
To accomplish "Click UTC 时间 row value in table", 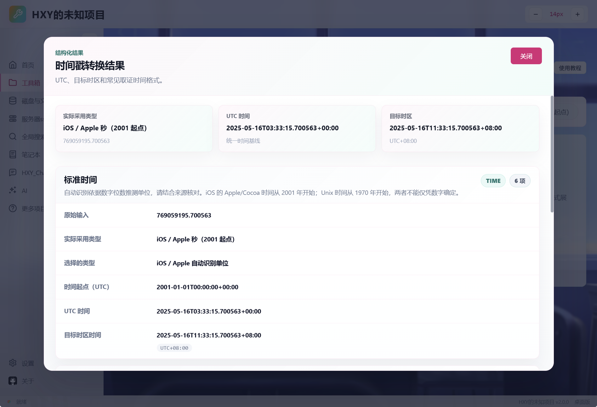I will click(209, 311).
